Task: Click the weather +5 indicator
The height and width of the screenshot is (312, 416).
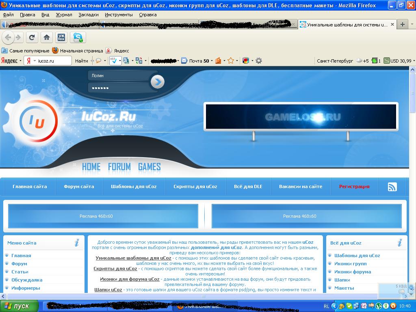Action: pyautogui.click(x=362, y=61)
